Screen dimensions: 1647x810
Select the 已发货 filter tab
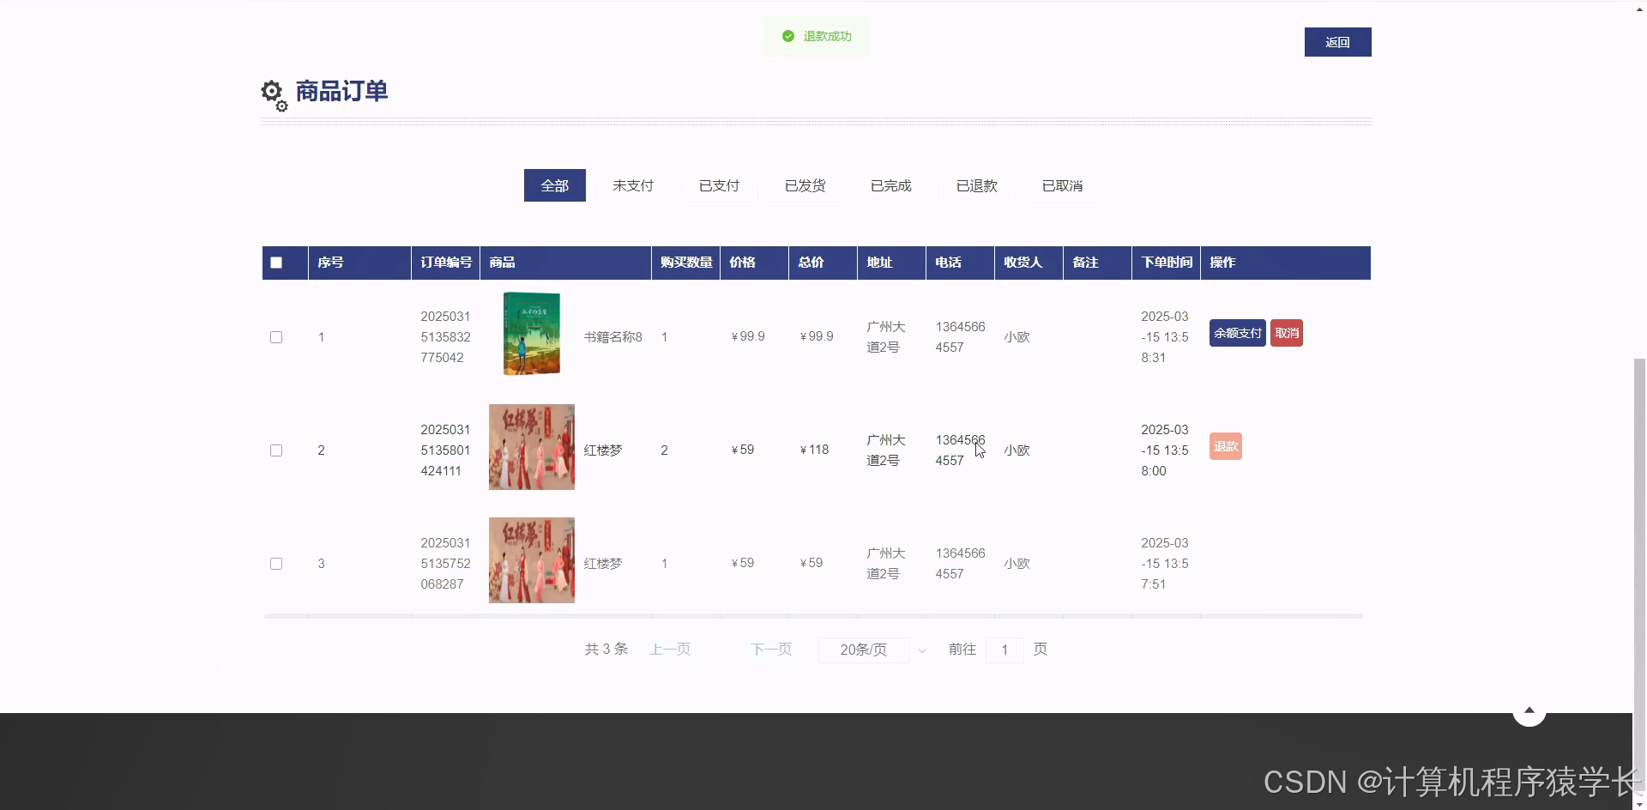pos(805,185)
